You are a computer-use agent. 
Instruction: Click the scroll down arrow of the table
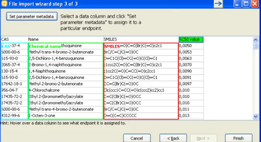(256, 116)
